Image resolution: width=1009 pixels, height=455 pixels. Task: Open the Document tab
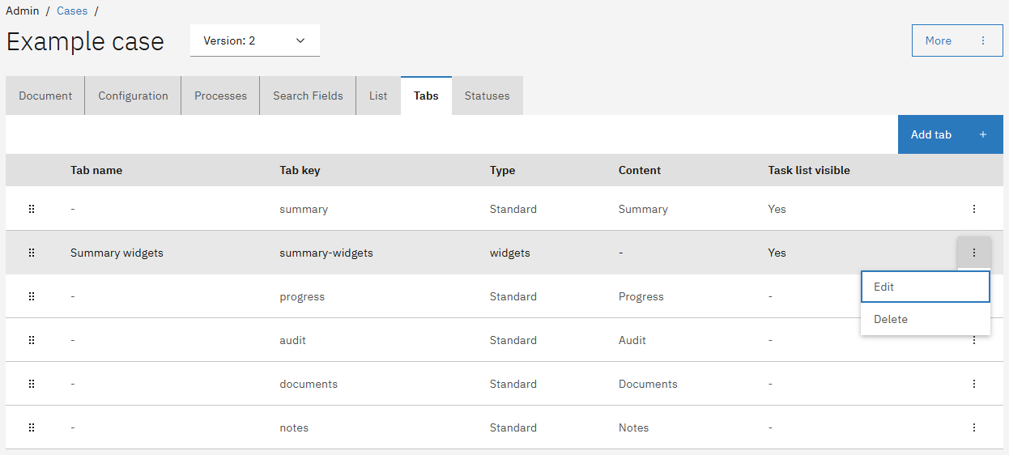(x=45, y=96)
